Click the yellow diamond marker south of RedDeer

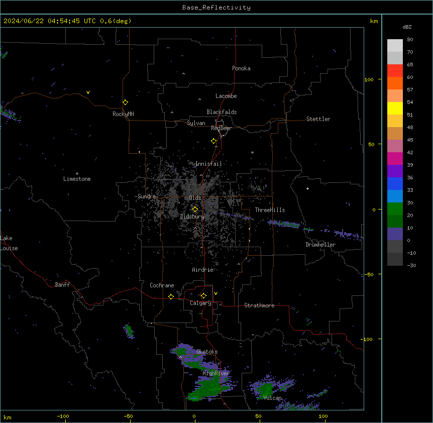pyautogui.click(x=214, y=141)
